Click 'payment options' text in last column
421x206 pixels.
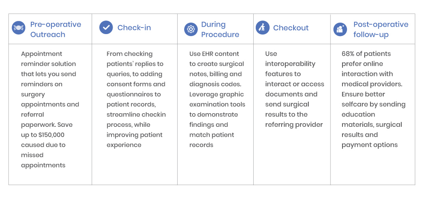(x=370, y=145)
